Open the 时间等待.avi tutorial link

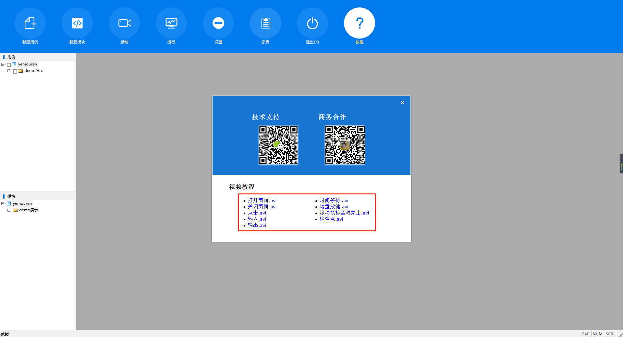[x=334, y=201]
